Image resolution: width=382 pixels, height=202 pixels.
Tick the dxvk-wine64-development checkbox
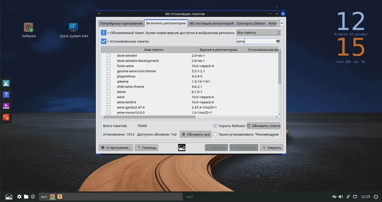click(108, 61)
